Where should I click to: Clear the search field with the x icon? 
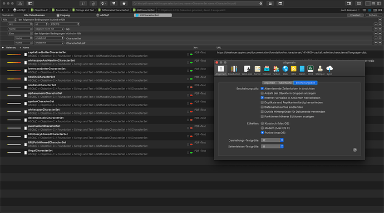coord(260,3)
